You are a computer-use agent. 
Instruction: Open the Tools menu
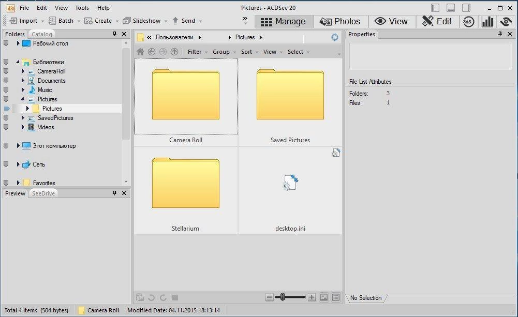point(82,8)
